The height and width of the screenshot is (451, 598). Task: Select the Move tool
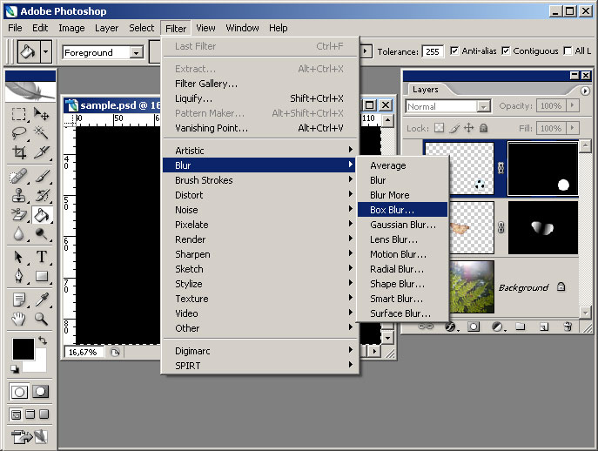click(41, 114)
